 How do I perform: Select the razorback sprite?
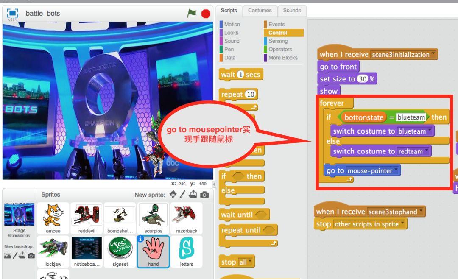[187, 218]
